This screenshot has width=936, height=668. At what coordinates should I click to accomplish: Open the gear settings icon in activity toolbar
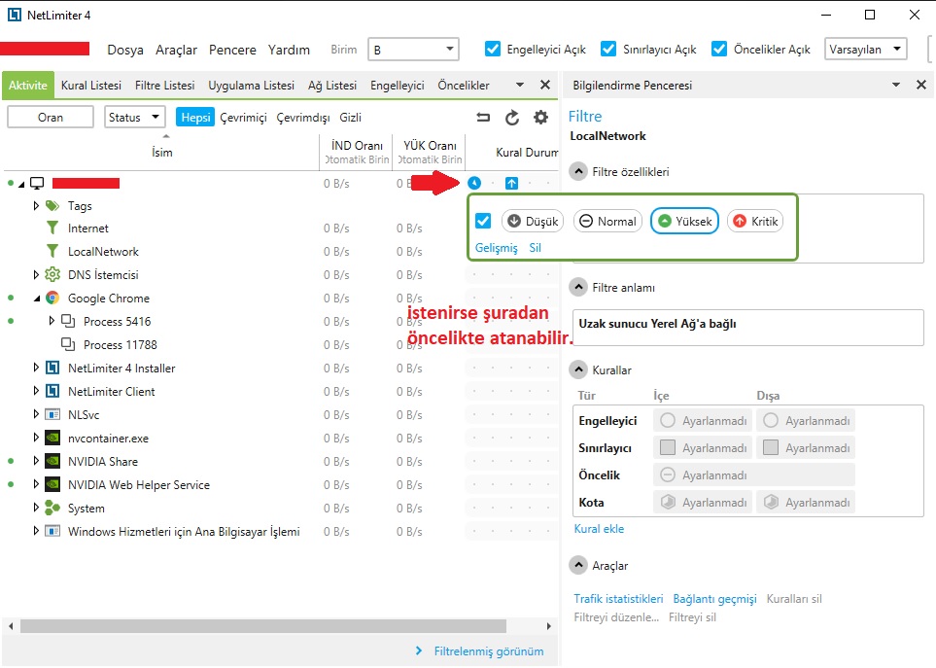tap(540, 118)
